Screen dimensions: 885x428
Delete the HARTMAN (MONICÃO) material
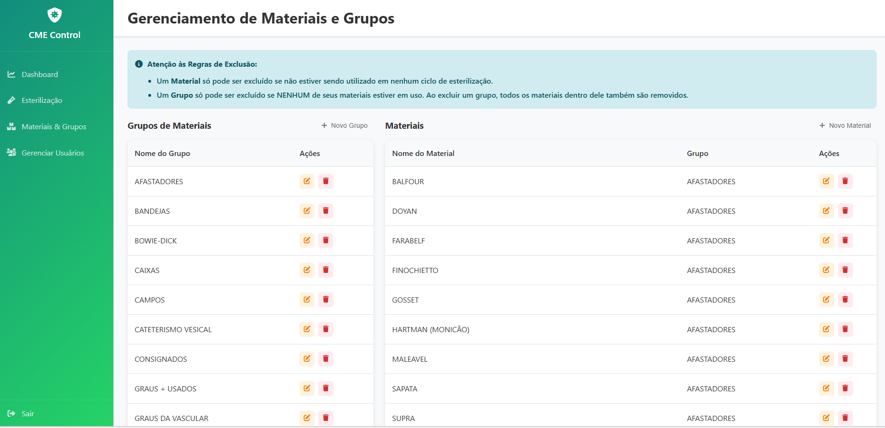click(845, 329)
